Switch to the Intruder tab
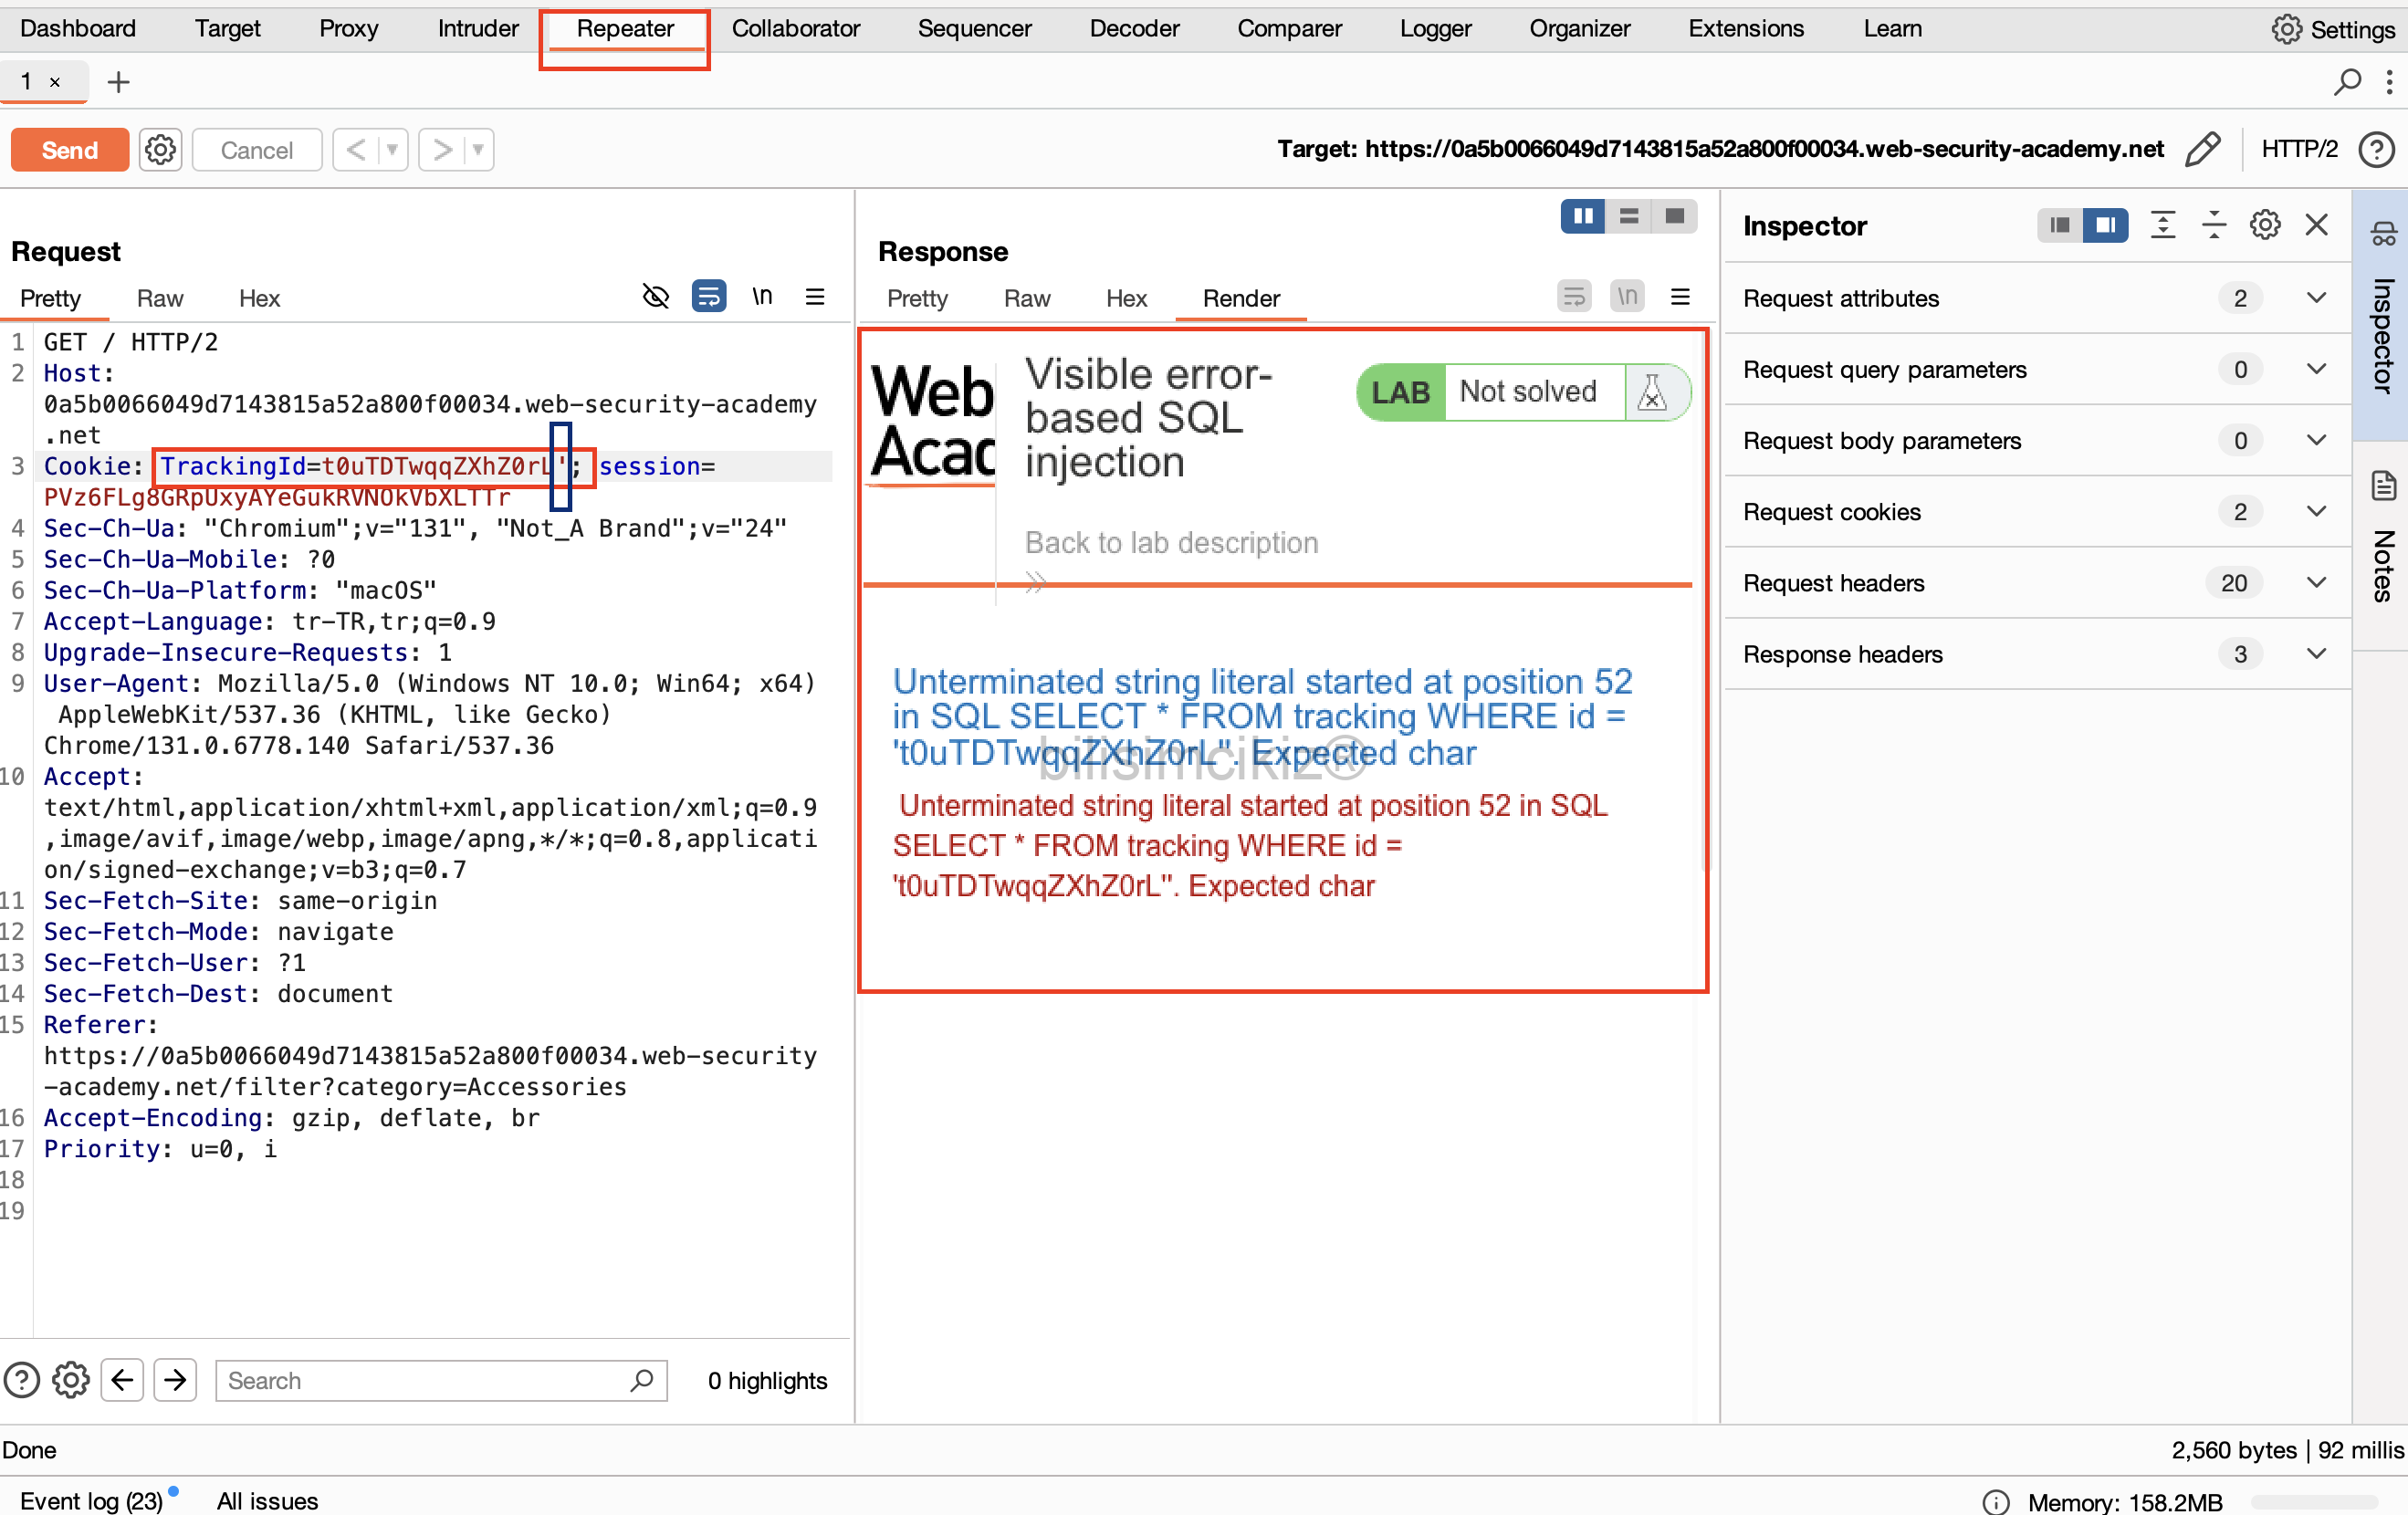Screen dimensions: 2408x1515 (478, 28)
